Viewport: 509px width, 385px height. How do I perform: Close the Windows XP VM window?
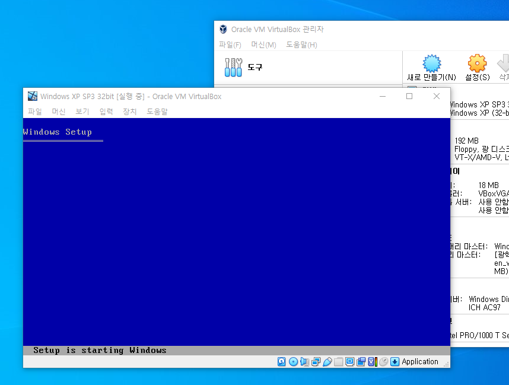pos(437,96)
